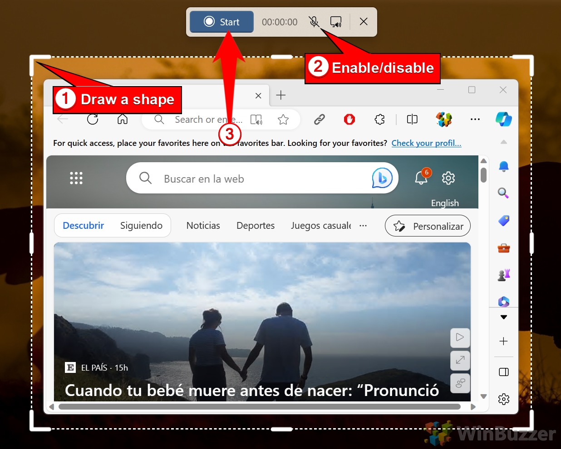
Task: Select the Siguiendo tab
Action: (141, 225)
